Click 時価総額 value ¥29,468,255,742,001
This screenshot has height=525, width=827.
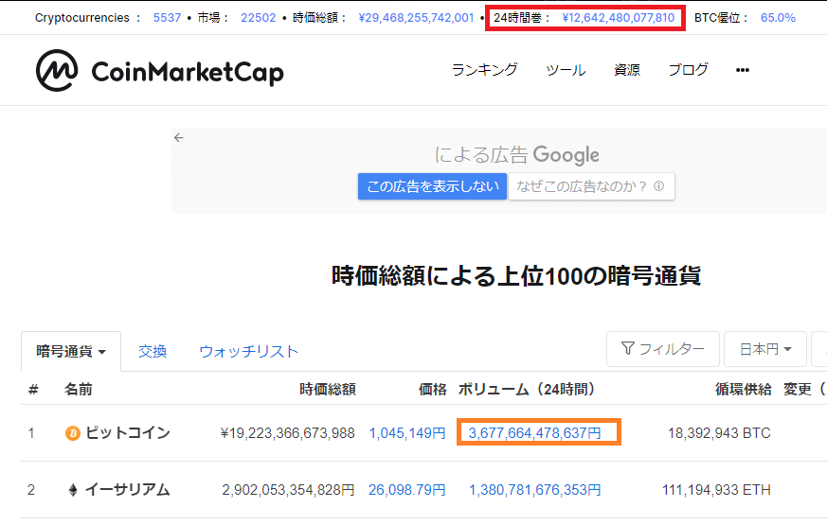[x=416, y=18]
